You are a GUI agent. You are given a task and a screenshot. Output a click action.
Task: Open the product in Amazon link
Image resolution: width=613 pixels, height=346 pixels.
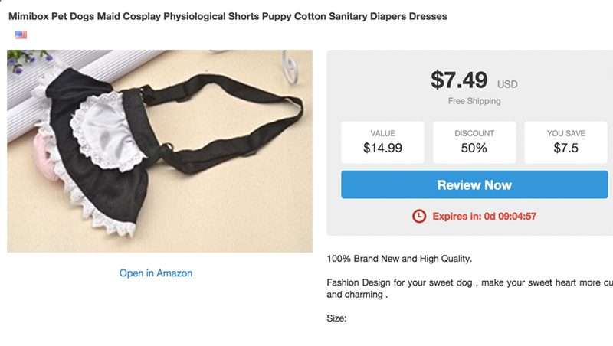156,273
